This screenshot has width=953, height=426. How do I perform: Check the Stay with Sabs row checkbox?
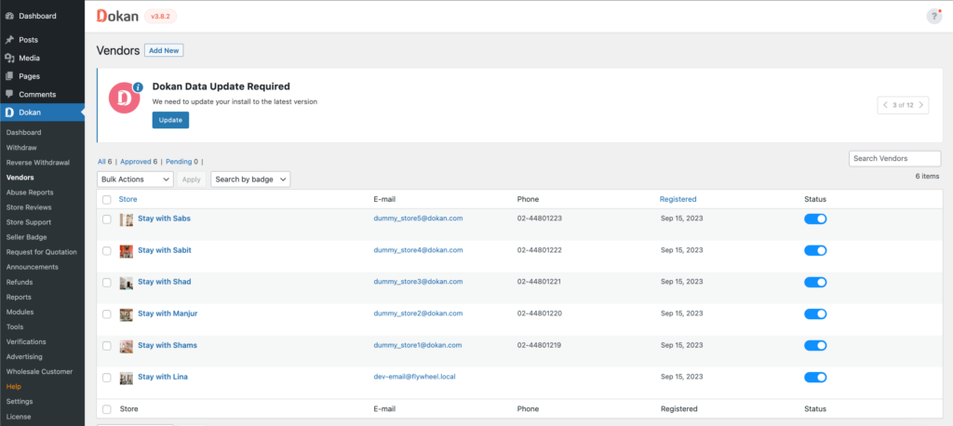pos(107,220)
